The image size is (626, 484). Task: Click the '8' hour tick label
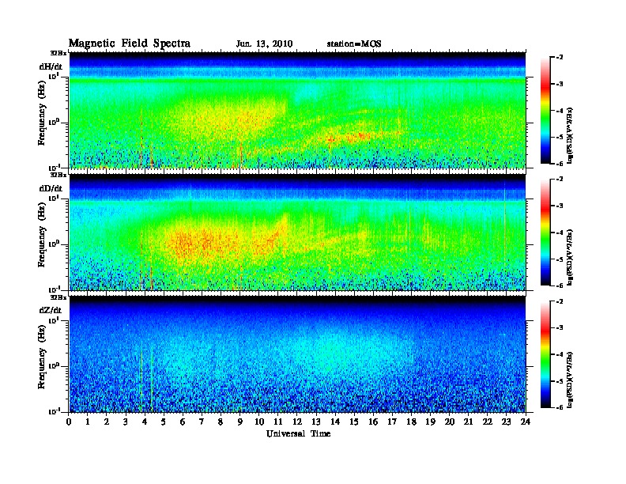tap(221, 422)
